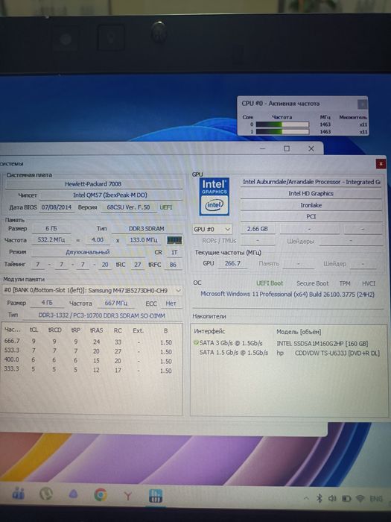Open Microsoft Teams from the taskbar

pos(19,494)
